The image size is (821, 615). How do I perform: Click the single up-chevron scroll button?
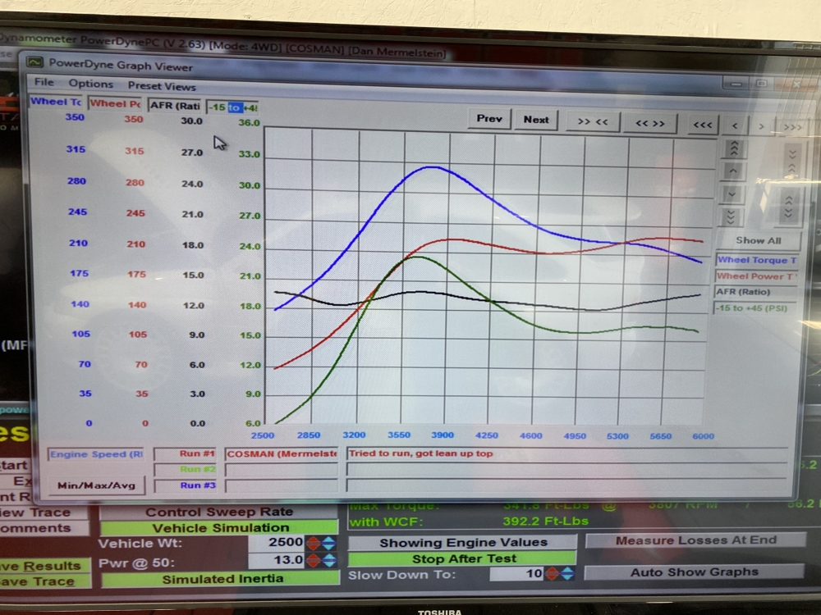(733, 171)
